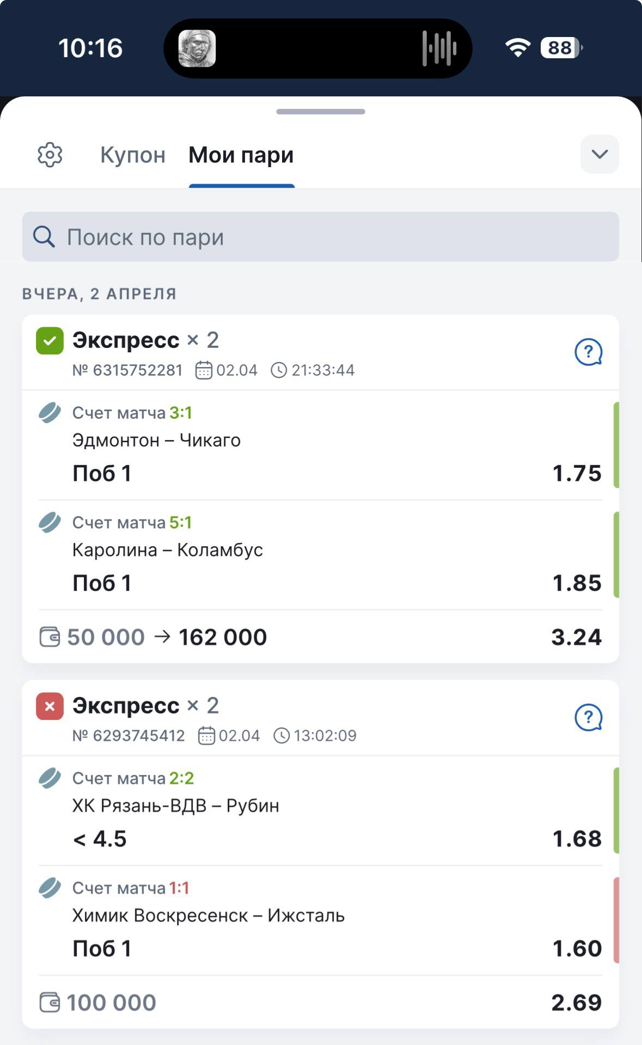Screen dimensions: 642x1045
Task: Open help for bet № 6315752281
Action: (589, 352)
